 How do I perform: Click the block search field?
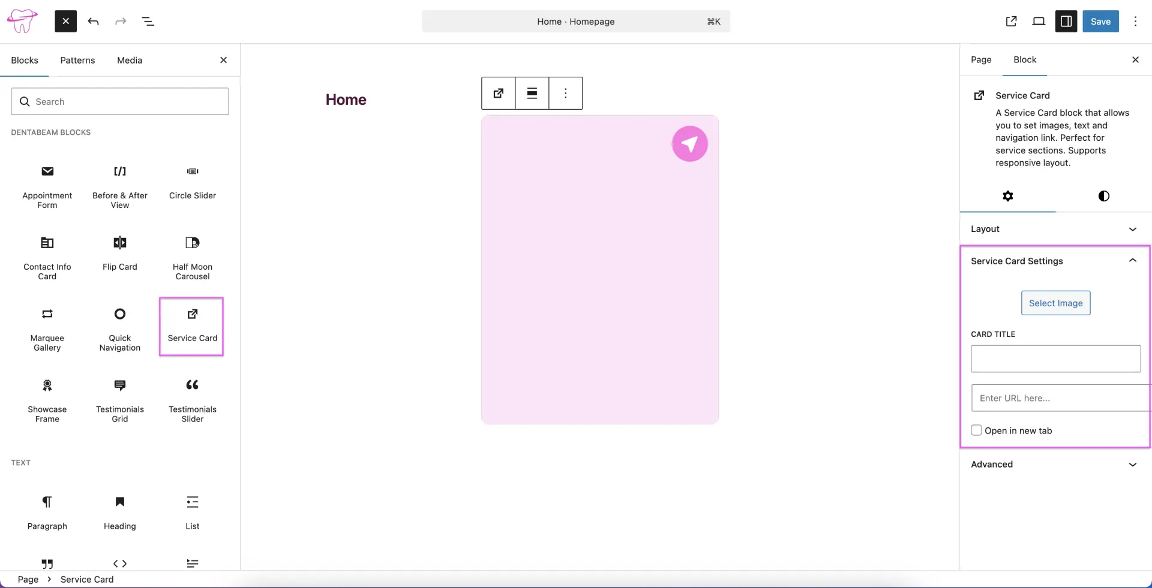pos(120,101)
